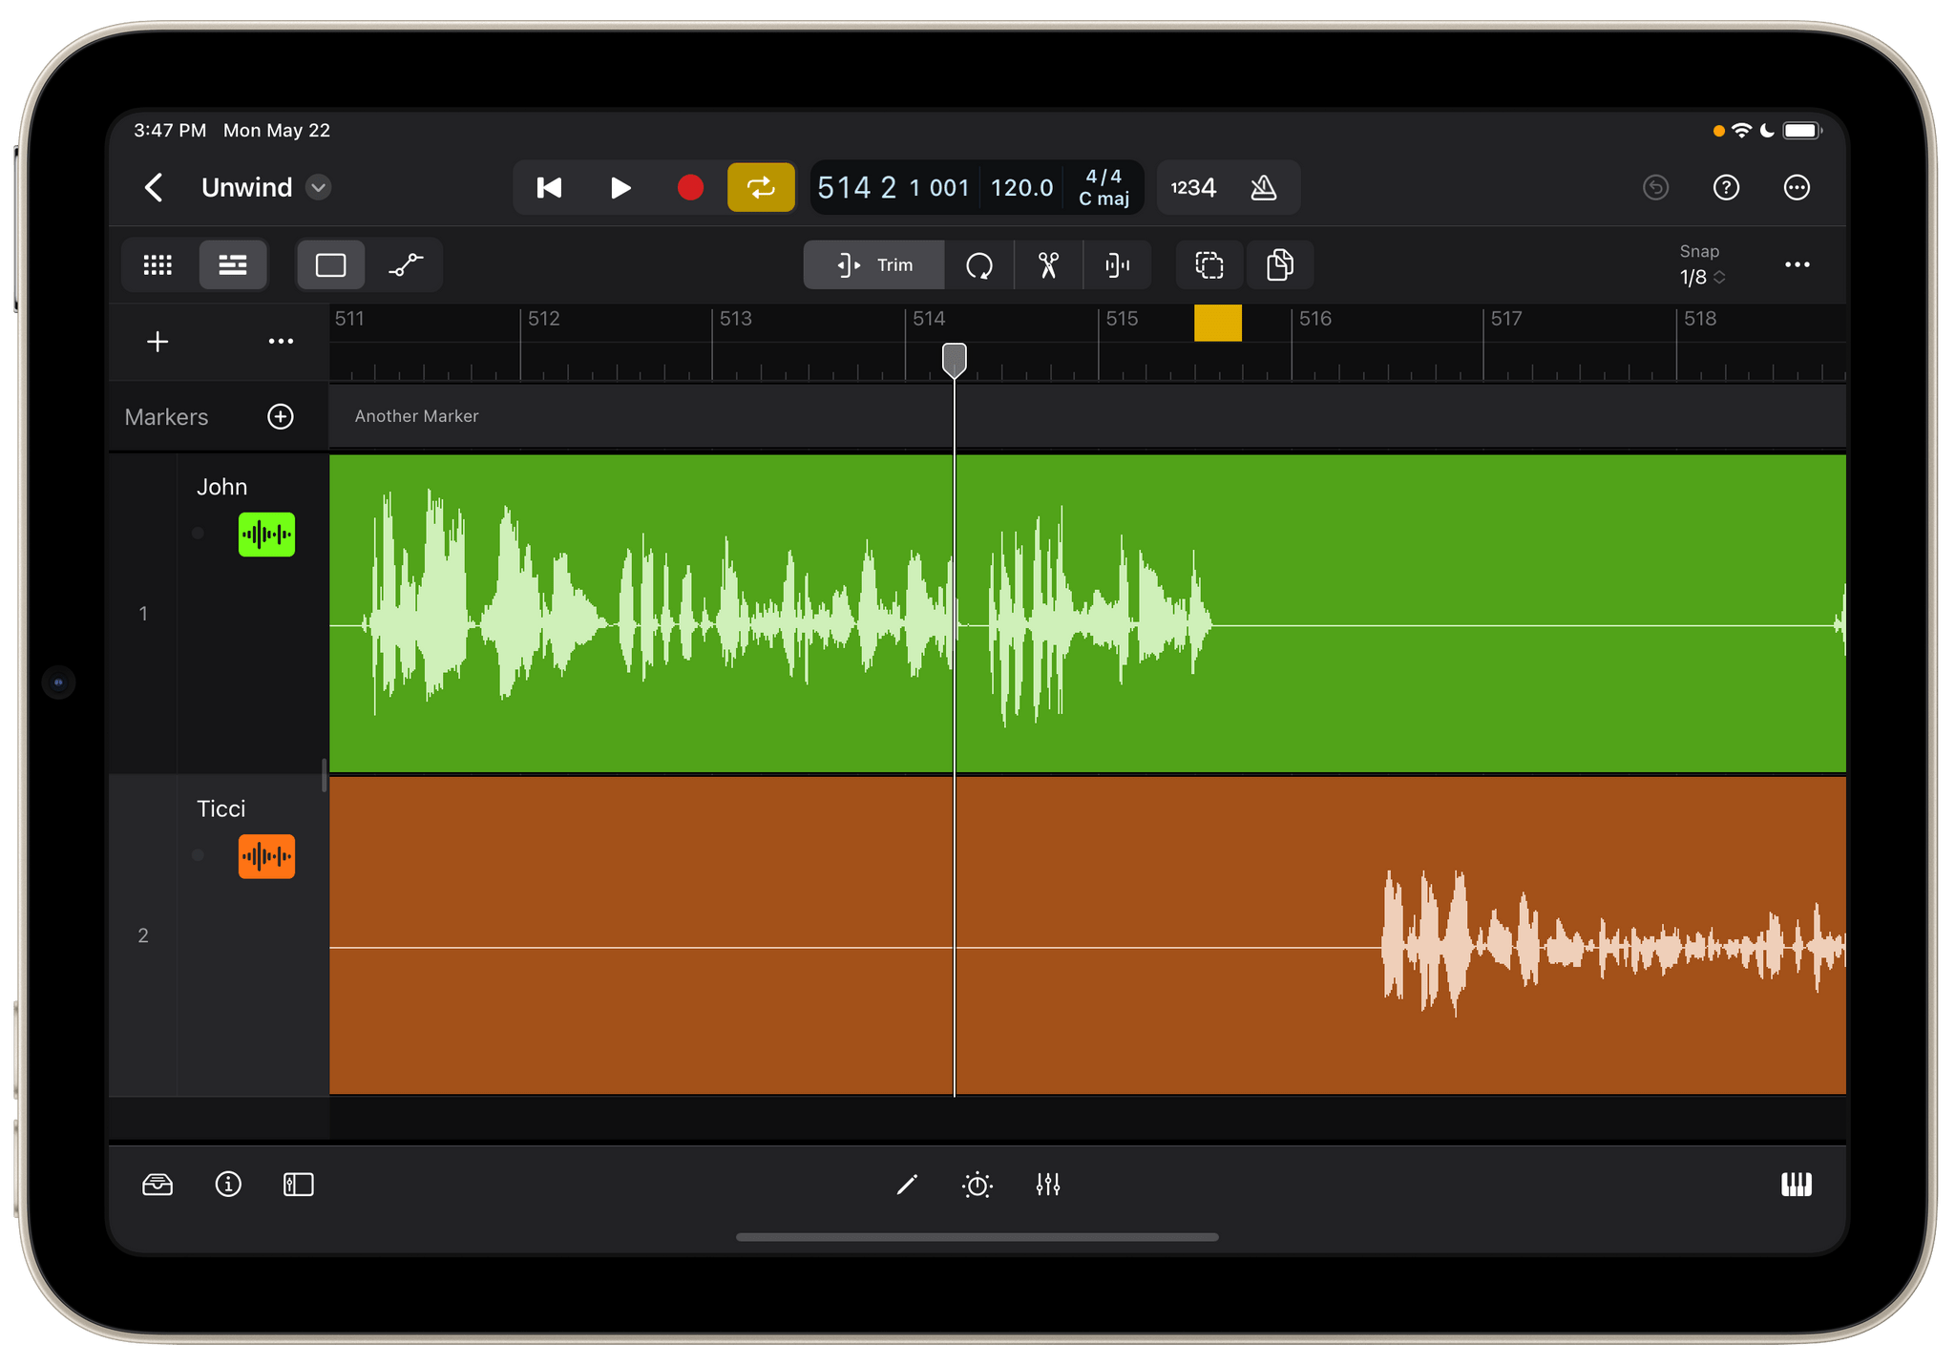Open the Help question mark icon

[1726, 187]
